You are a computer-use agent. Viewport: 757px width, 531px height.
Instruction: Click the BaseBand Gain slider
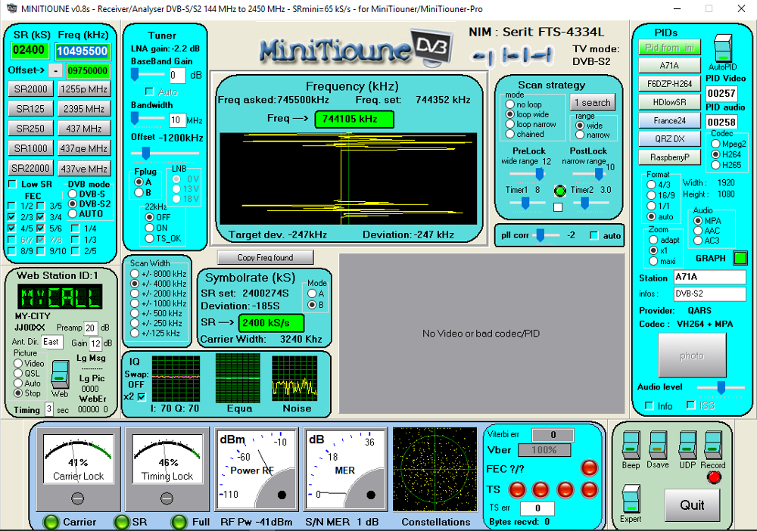[x=148, y=75]
